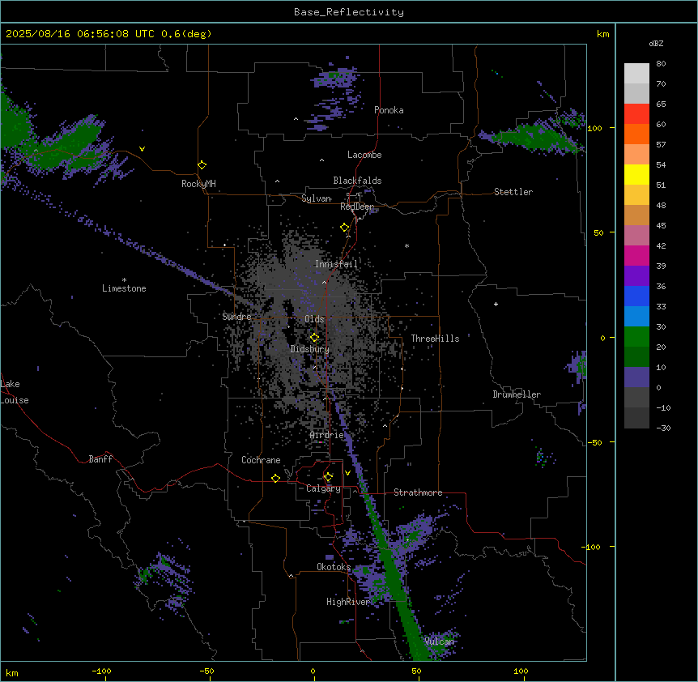The width and height of the screenshot is (698, 682).
Task: Click the ThreeHills label
Action: [x=435, y=339]
